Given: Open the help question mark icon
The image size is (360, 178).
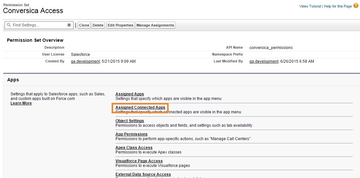Looking at the screenshot, I should point(356,6).
